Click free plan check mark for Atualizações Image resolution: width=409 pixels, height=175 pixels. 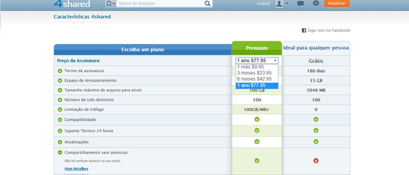pos(316,142)
